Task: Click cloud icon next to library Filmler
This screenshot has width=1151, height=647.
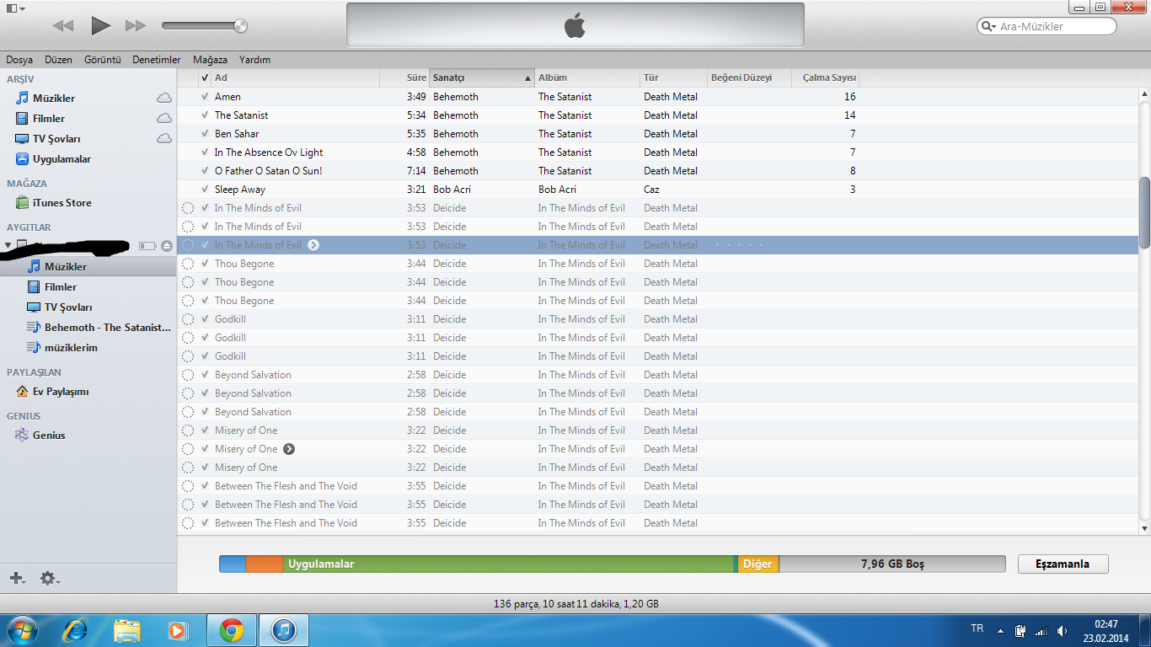Action: tap(164, 119)
